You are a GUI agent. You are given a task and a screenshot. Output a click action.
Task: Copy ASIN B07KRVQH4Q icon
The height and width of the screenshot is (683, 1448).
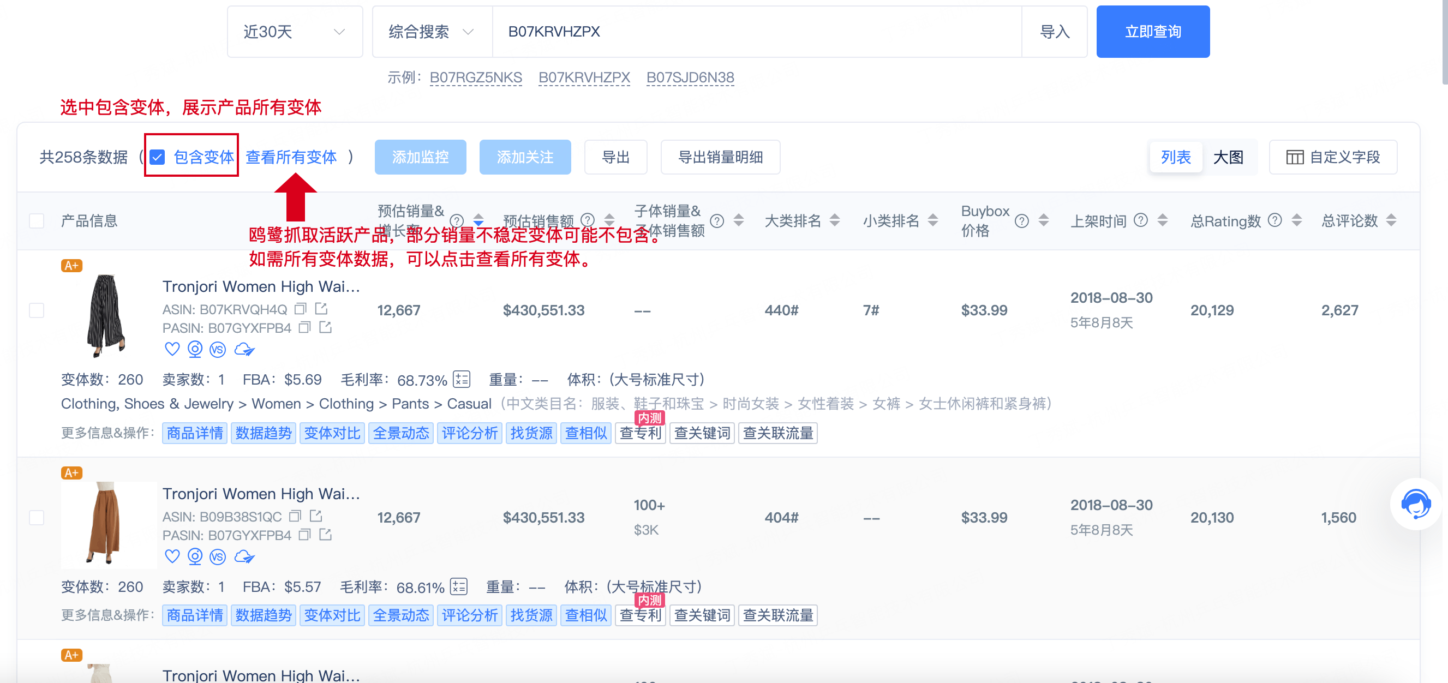301,309
